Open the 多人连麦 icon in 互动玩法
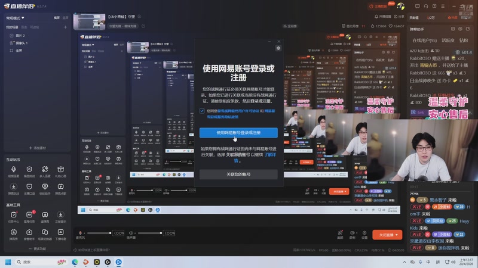This screenshot has height=268, width=478. click(x=45, y=170)
